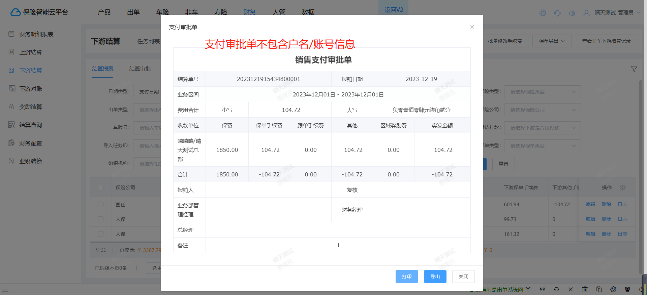This screenshot has width=647, height=295.
Task: Click the group users icon in bottom bar
Action: point(627,289)
